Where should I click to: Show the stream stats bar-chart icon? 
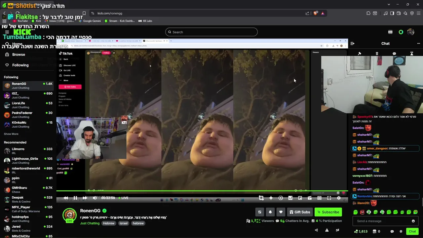pos(290,198)
